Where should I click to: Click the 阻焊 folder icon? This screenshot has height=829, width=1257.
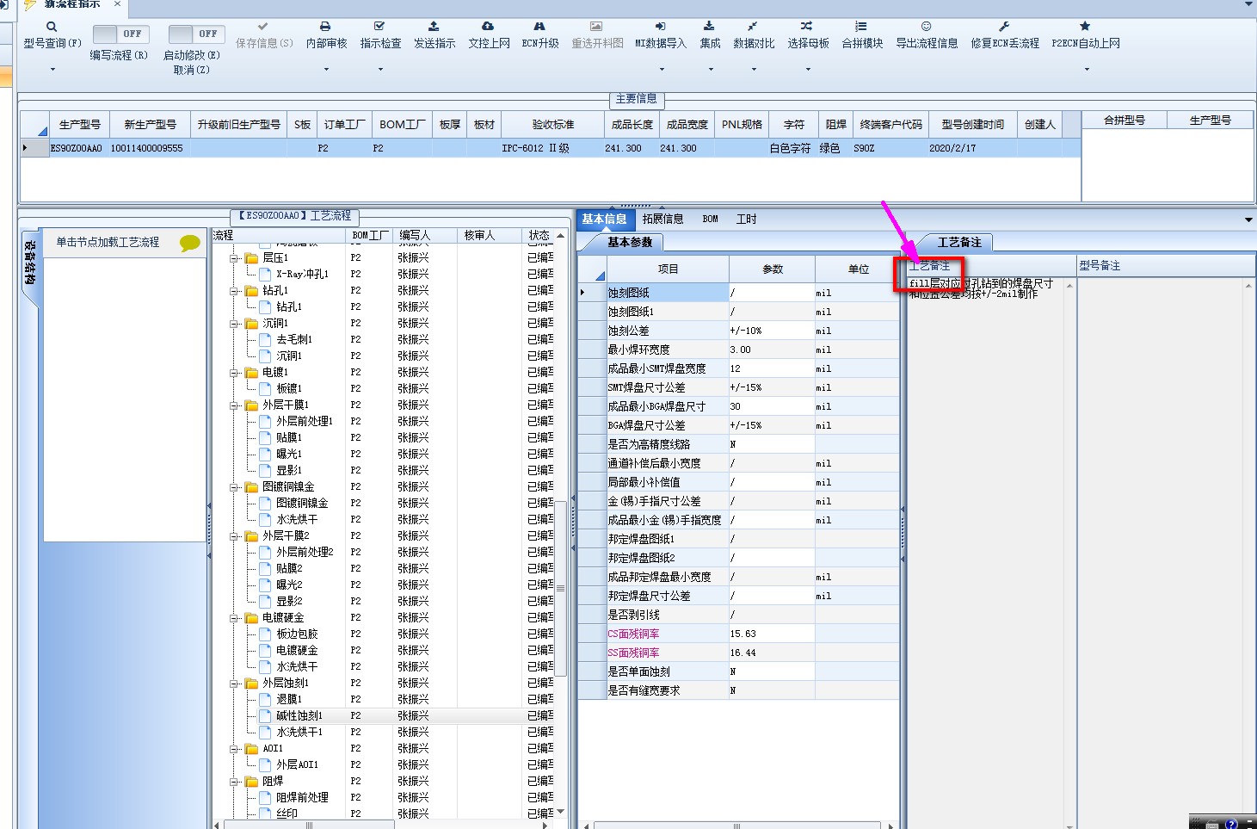coord(251,782)
